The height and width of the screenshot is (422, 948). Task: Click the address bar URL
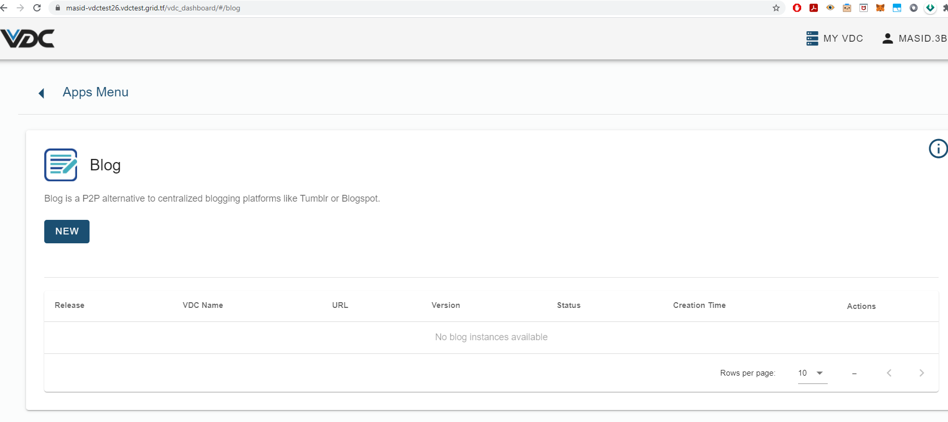153,8
